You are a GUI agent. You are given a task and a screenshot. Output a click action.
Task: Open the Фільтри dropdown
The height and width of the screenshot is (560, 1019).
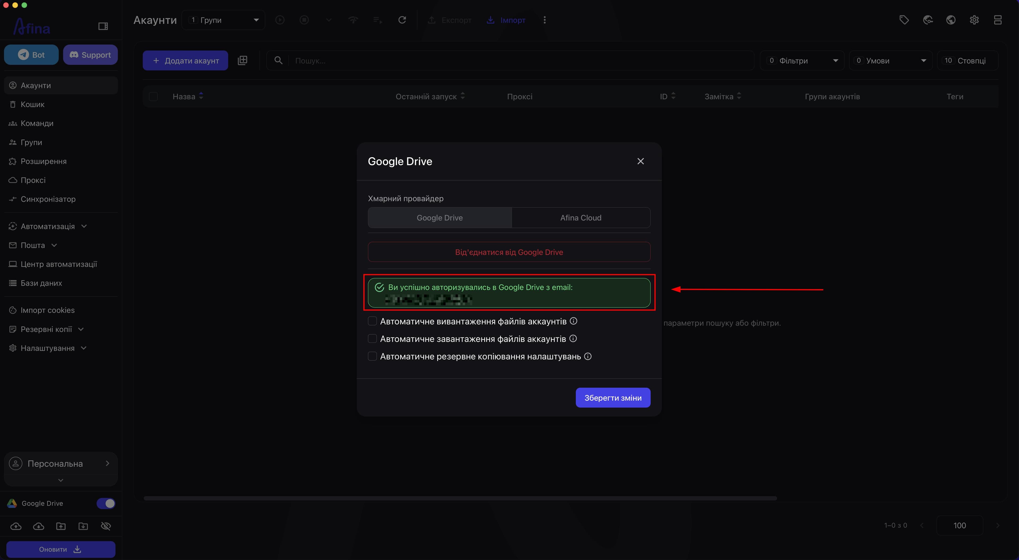coord(802,60)
